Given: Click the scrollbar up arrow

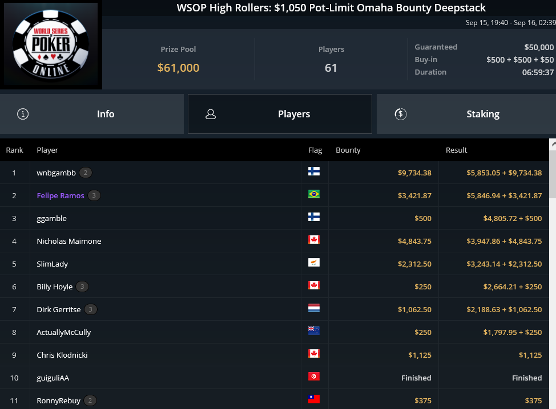Looking at the screenshot, I should tap(553, 144).
